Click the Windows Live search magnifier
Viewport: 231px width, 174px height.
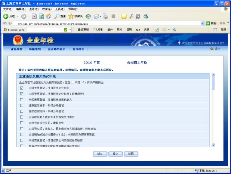point(65,29)
